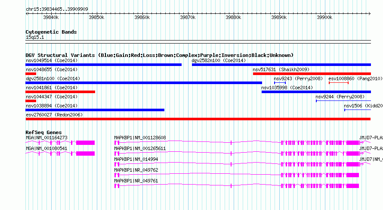383x210 pixels.
Task: Select the Cytogenetic Bands track title
Action: pyautogui.click(x=51, y=32)
